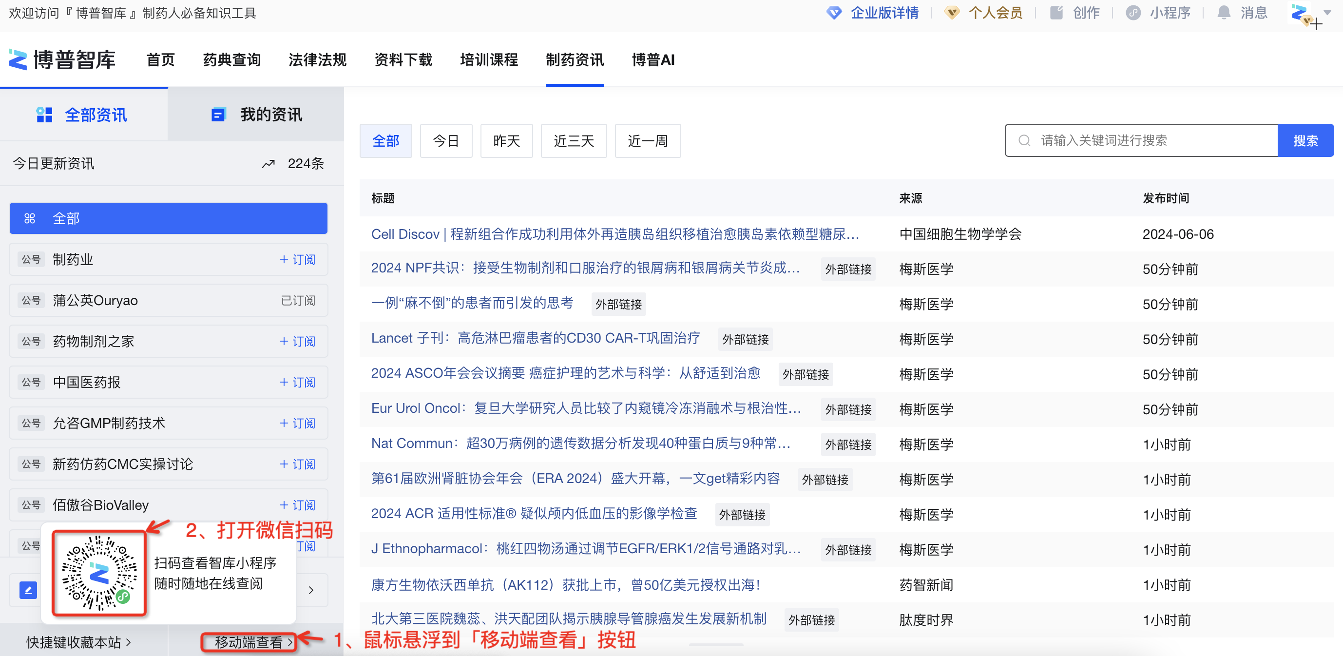
Task: Switch to 全部资讯 tab
Action: click(84, 115)
